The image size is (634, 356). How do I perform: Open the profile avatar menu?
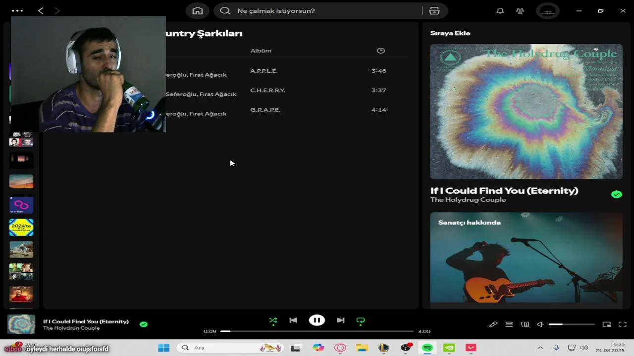tap(548, 11)
